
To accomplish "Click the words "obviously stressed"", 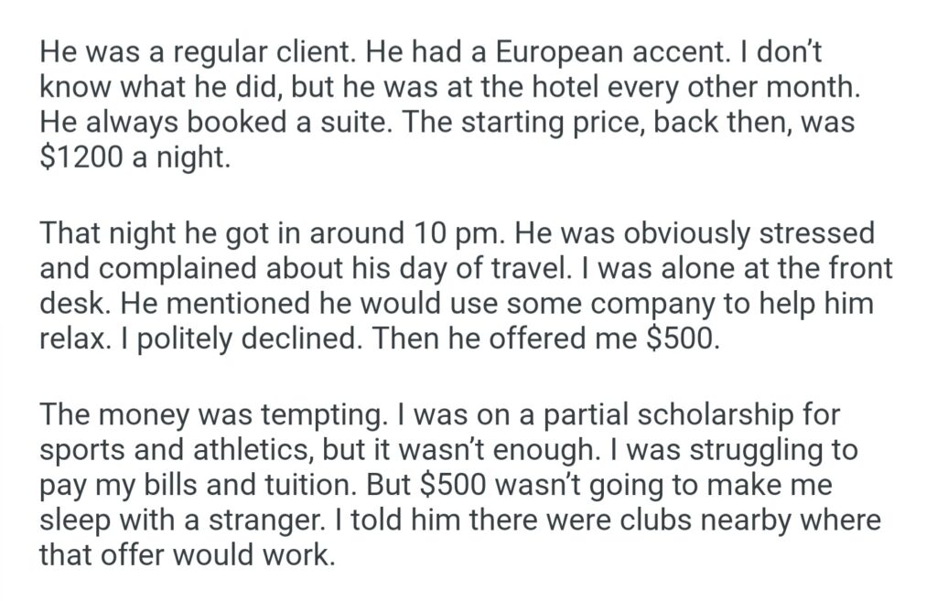I will tap(724, 234).
